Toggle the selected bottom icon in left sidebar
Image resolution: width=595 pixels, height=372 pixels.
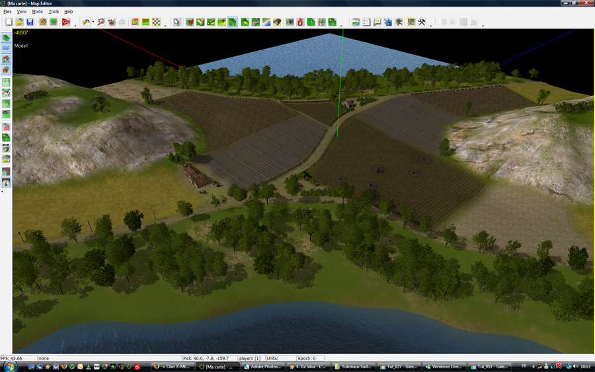(6, 182)
